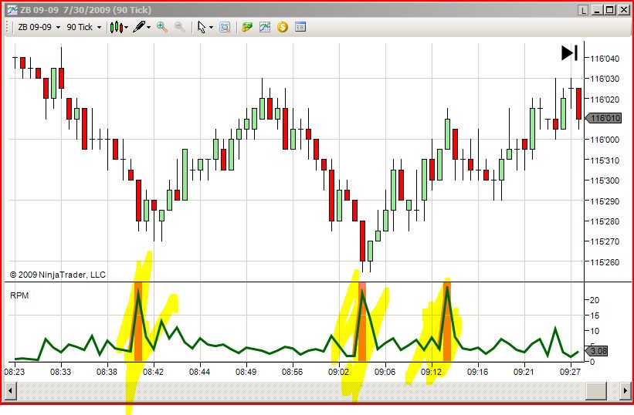Click the 116'040 price axis label
Image resolution: width=634 pixels, height=415 pixels.
click(x=605, y=59)
